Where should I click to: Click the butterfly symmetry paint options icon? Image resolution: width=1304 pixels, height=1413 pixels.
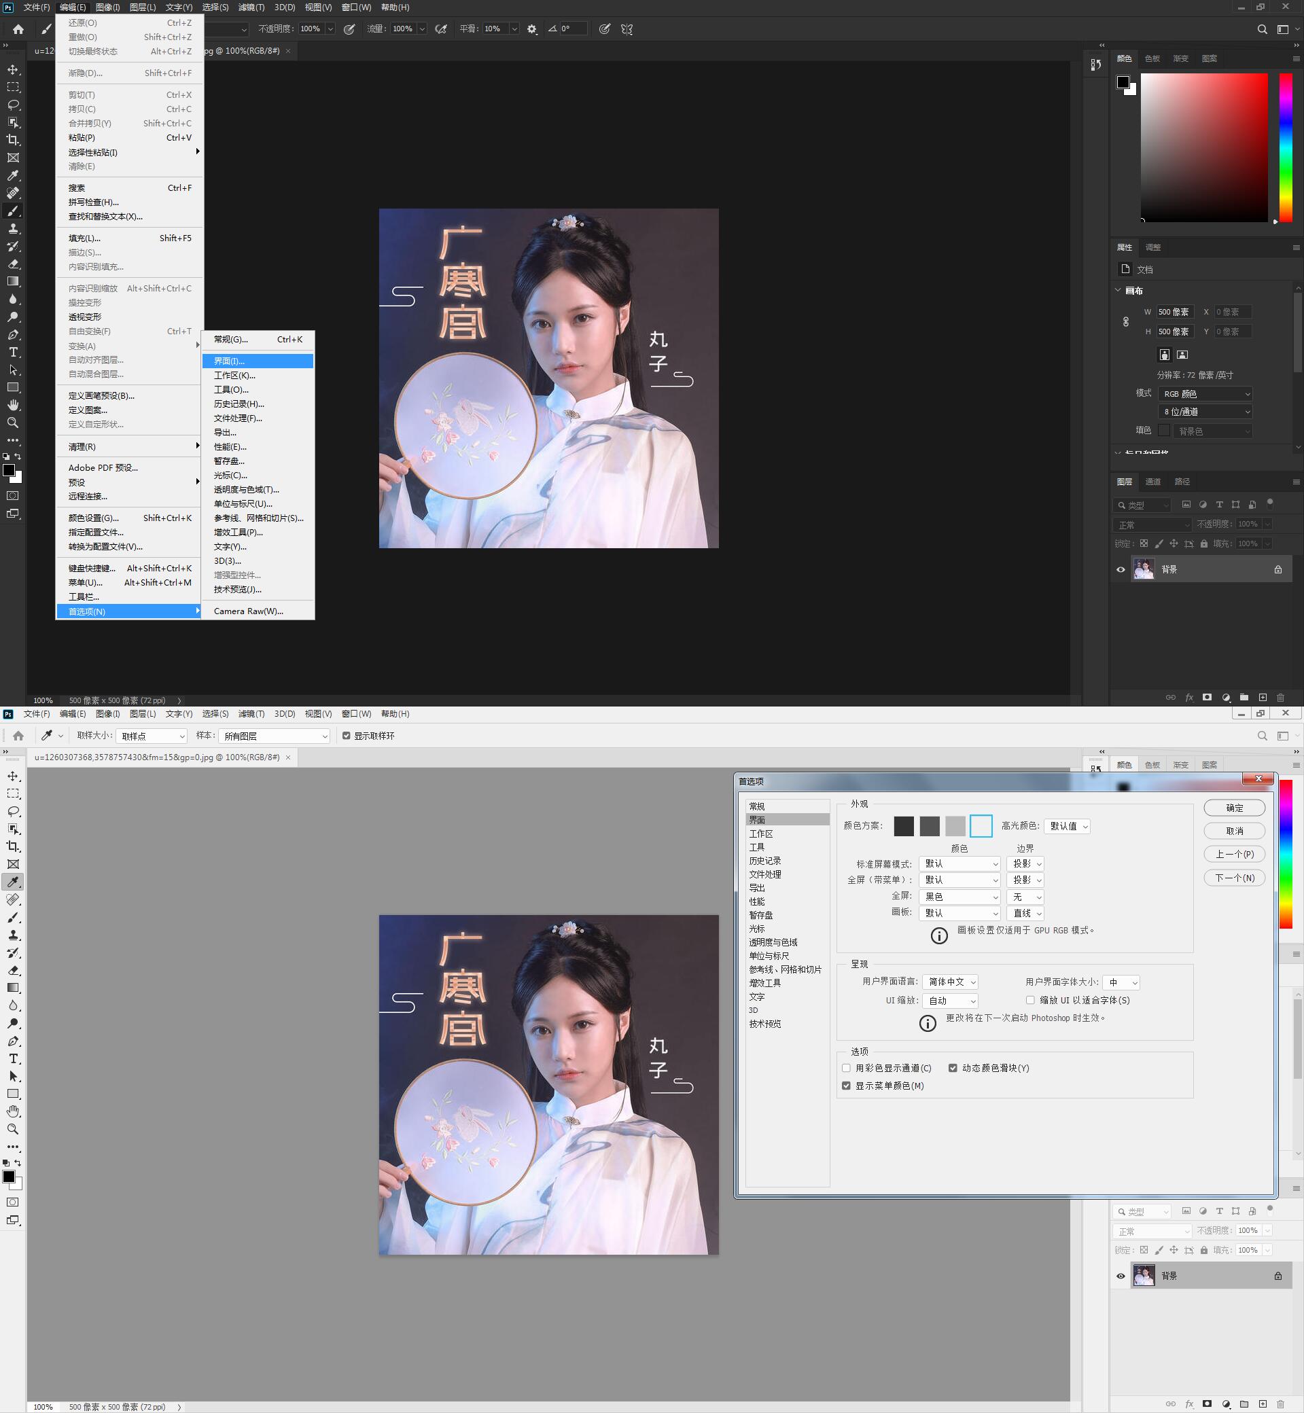pyautogui.click(x=627, y=29)
